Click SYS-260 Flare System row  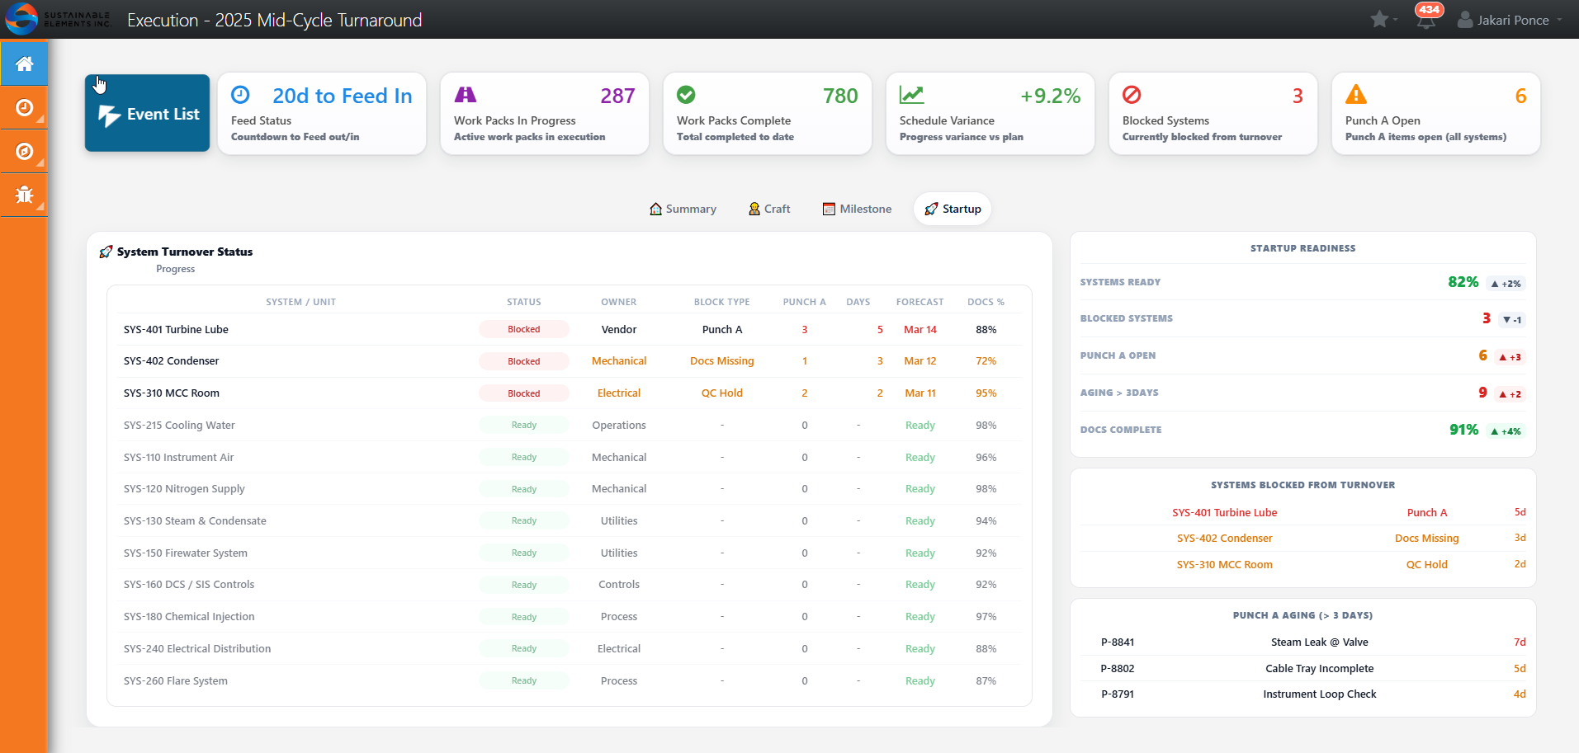click(x=570, y=680)
